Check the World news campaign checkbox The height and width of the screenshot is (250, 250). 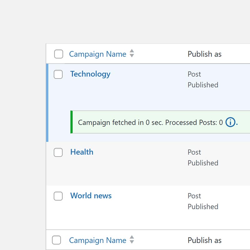[58, 196]
